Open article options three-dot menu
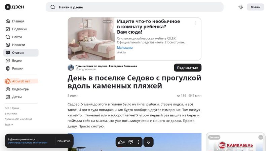The image size is (269, 151). [139, 142]
